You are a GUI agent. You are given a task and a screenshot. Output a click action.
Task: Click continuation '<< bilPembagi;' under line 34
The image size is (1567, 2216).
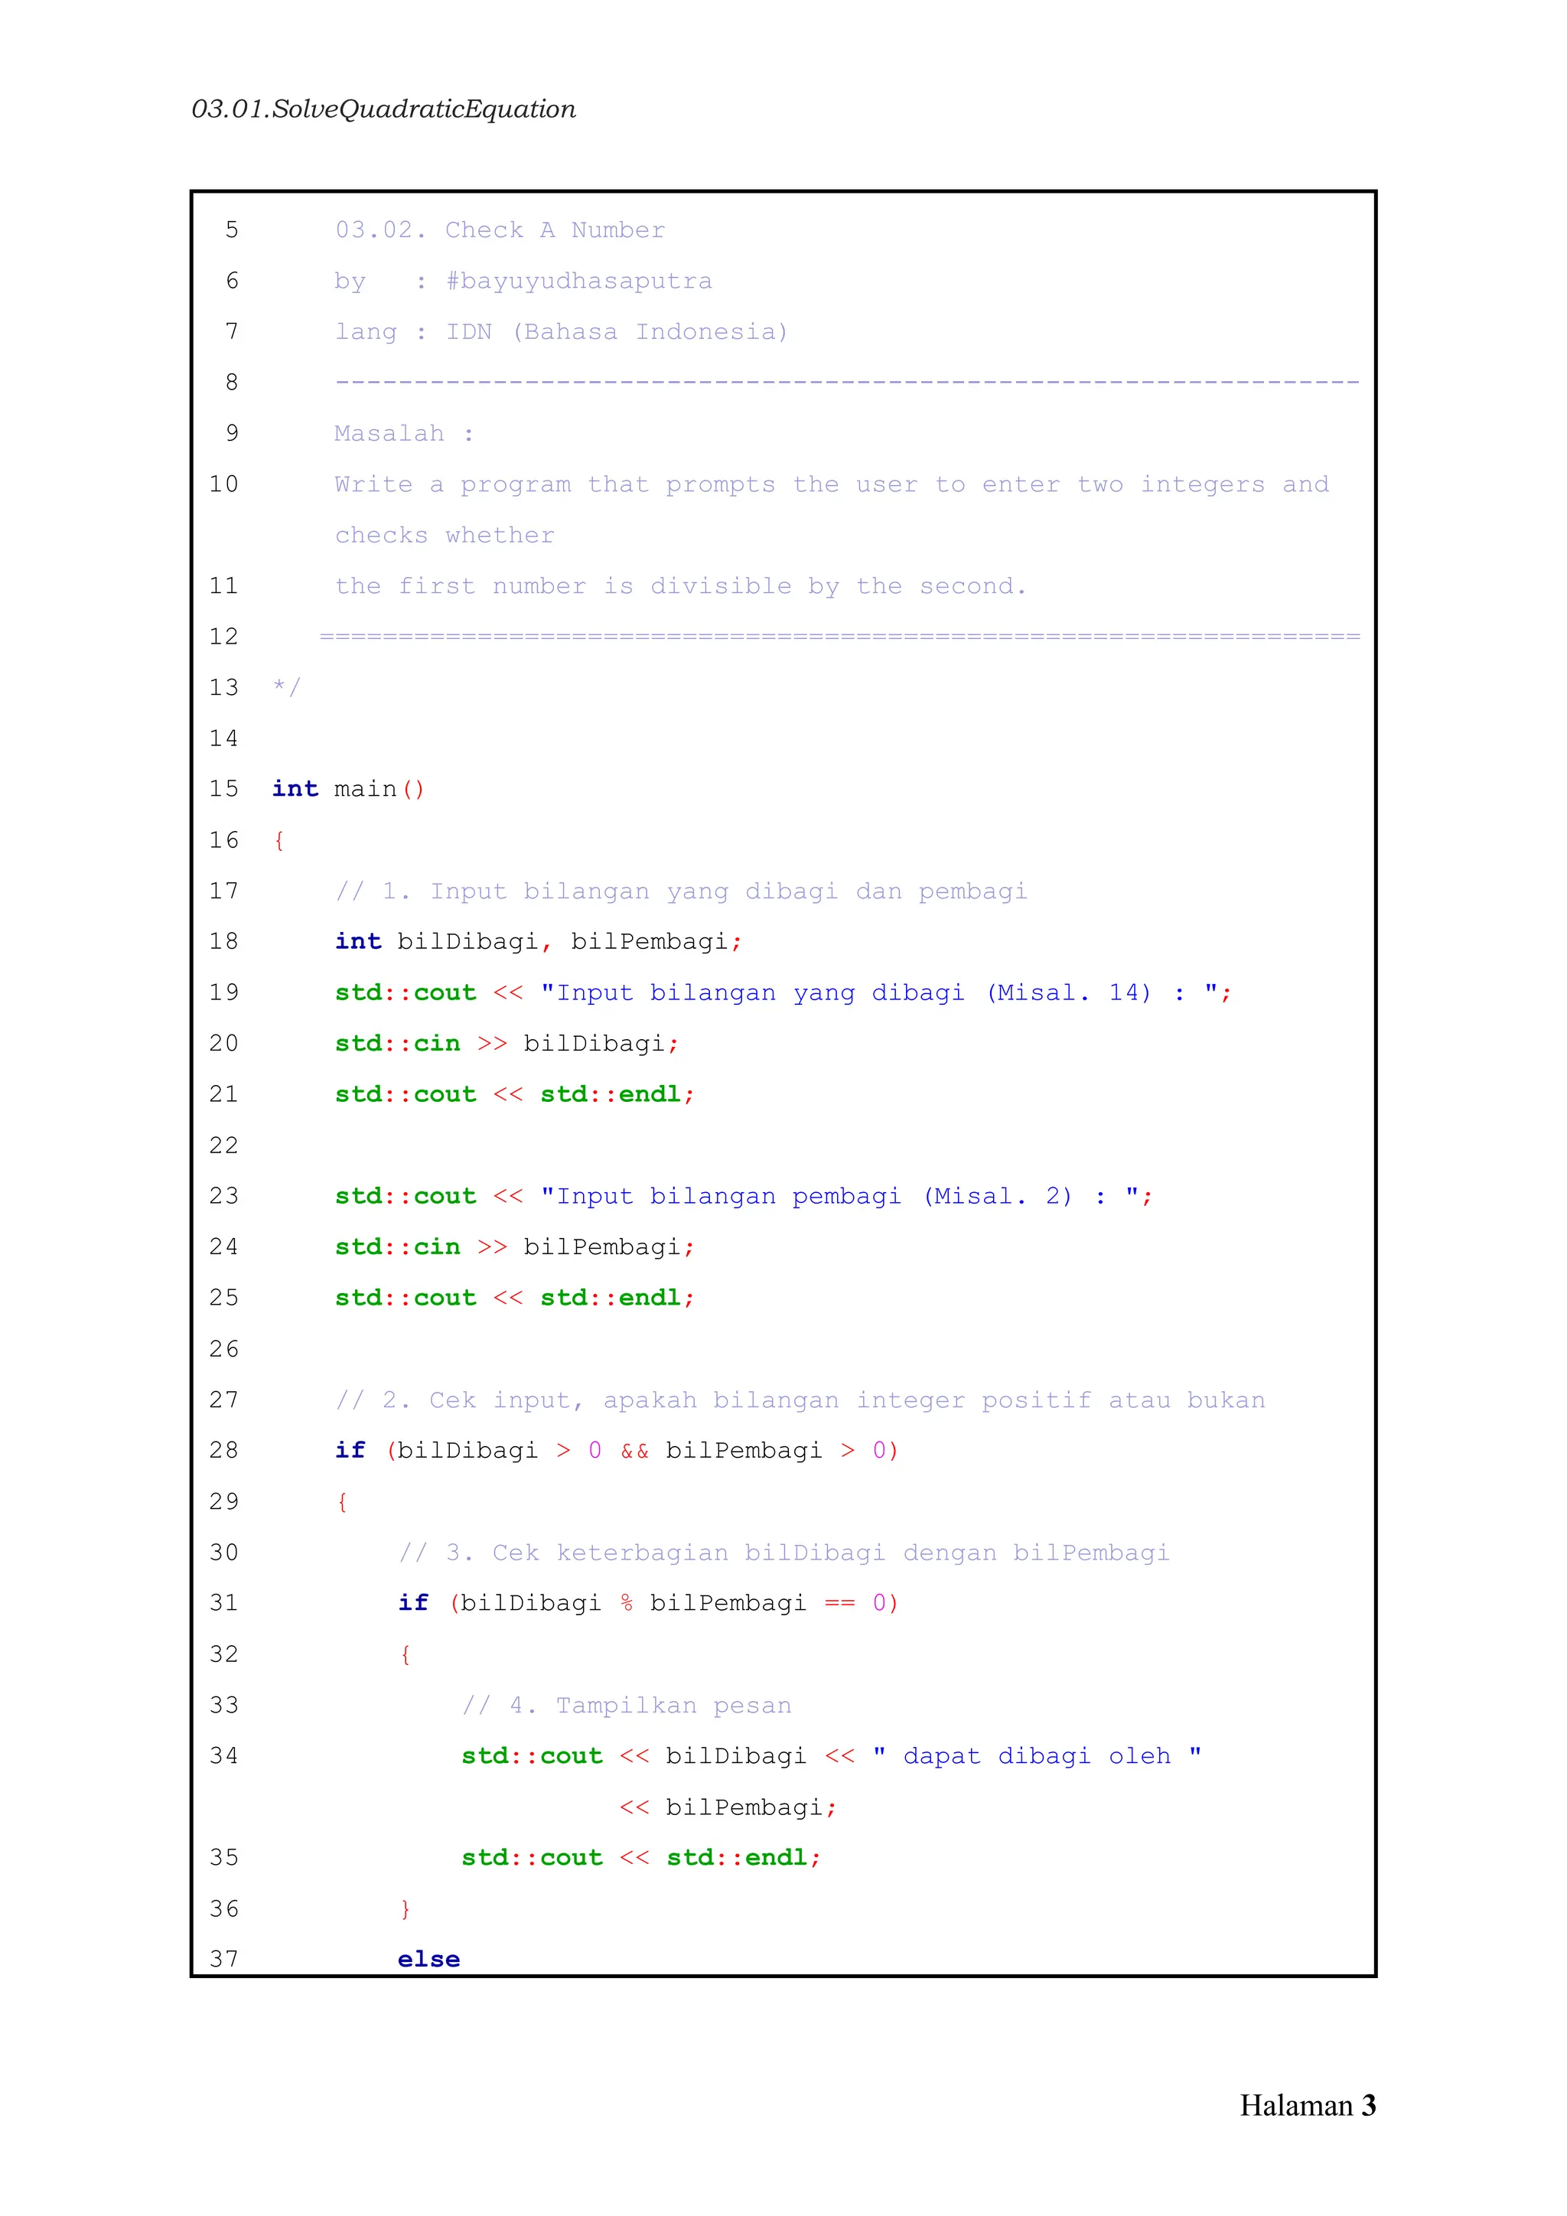[x=728, y=1807]
